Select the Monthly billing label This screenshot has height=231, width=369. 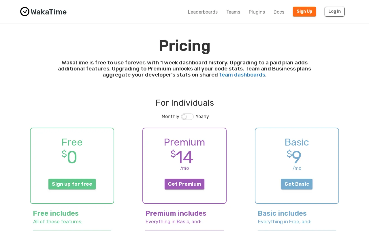click(x=170, y=117)
